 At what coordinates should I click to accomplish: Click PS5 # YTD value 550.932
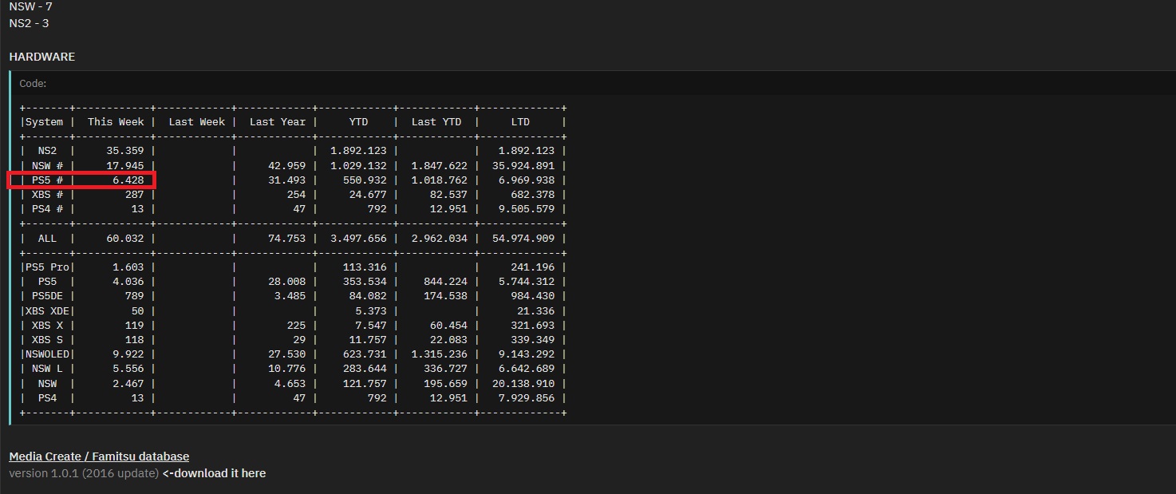365,180
